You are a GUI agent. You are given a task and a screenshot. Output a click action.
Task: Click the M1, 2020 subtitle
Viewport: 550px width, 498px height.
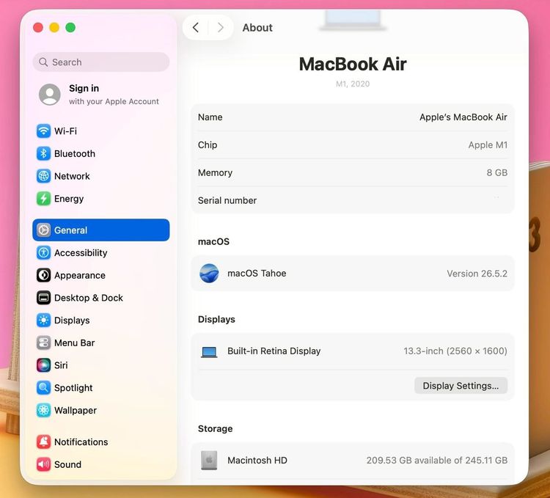pos(353,84)
